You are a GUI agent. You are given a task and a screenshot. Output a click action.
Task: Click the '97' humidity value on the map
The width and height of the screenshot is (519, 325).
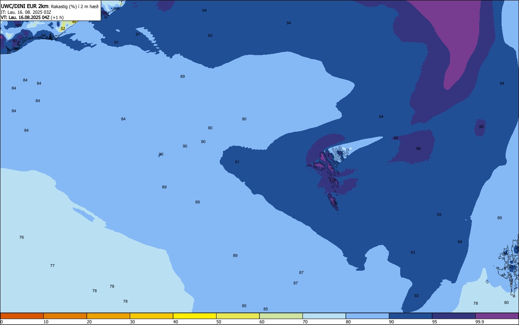[15, 41]
